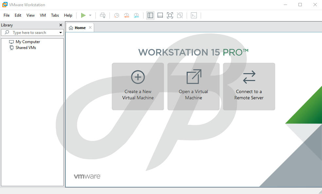Open the View menu
This screenshot has height=194, width=322.
[30, 15]
